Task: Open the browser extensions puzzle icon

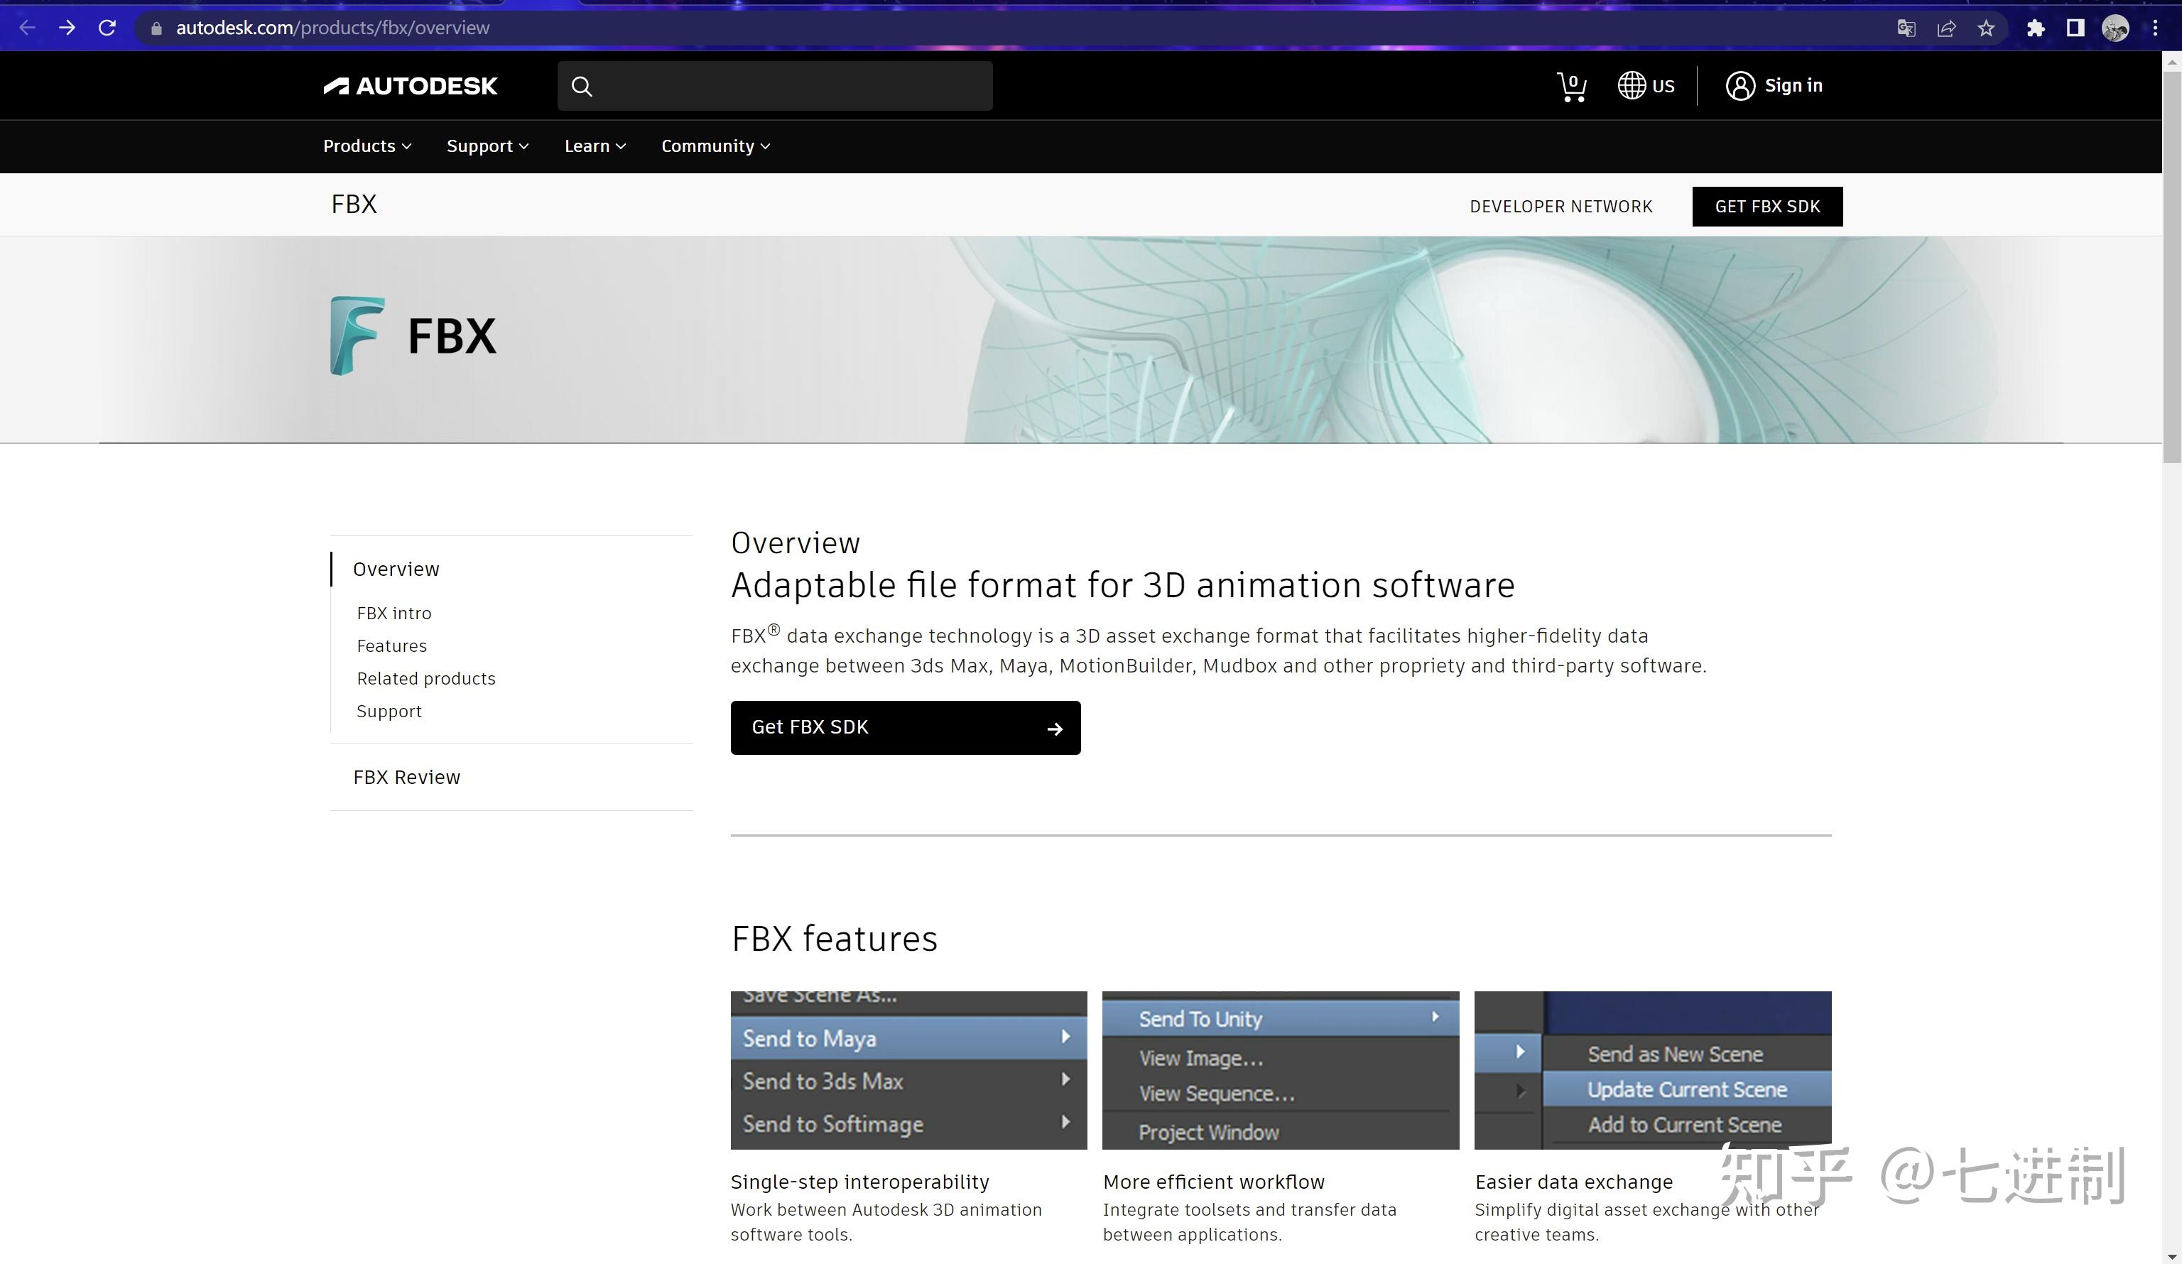Action: [x=2035, y=27]
